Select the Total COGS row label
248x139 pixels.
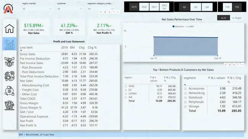[x=28, y=99]
